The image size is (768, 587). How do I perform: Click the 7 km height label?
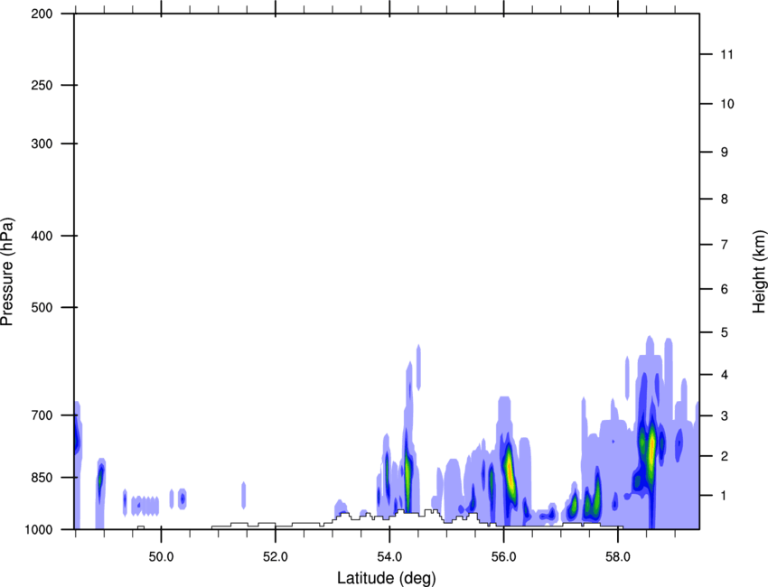point(725,245)
